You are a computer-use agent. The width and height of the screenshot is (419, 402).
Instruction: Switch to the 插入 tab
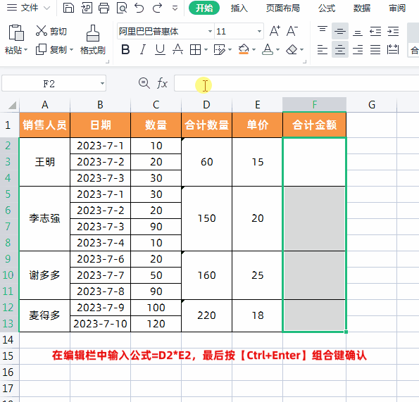tap(239, 8)
